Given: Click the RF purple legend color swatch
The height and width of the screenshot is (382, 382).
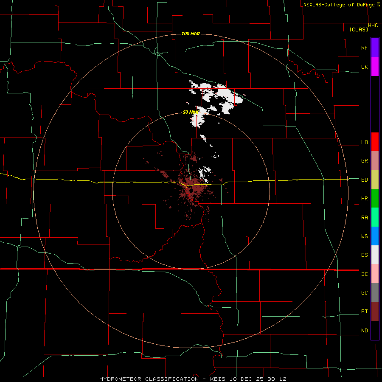Looking at the screenshot, I should click(x=375, y=48).
